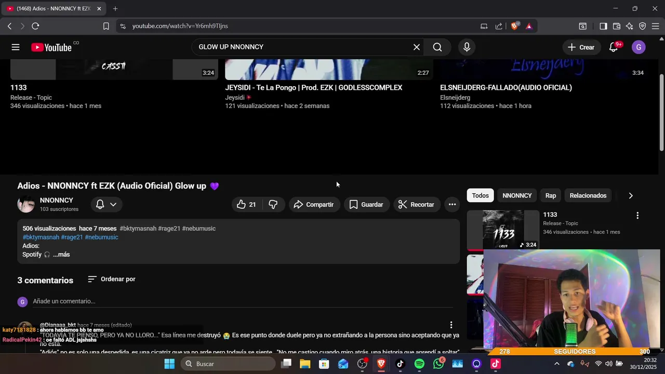665x374 pixels.
Task: Select the Rap filter chip
Action: [551, 196]
